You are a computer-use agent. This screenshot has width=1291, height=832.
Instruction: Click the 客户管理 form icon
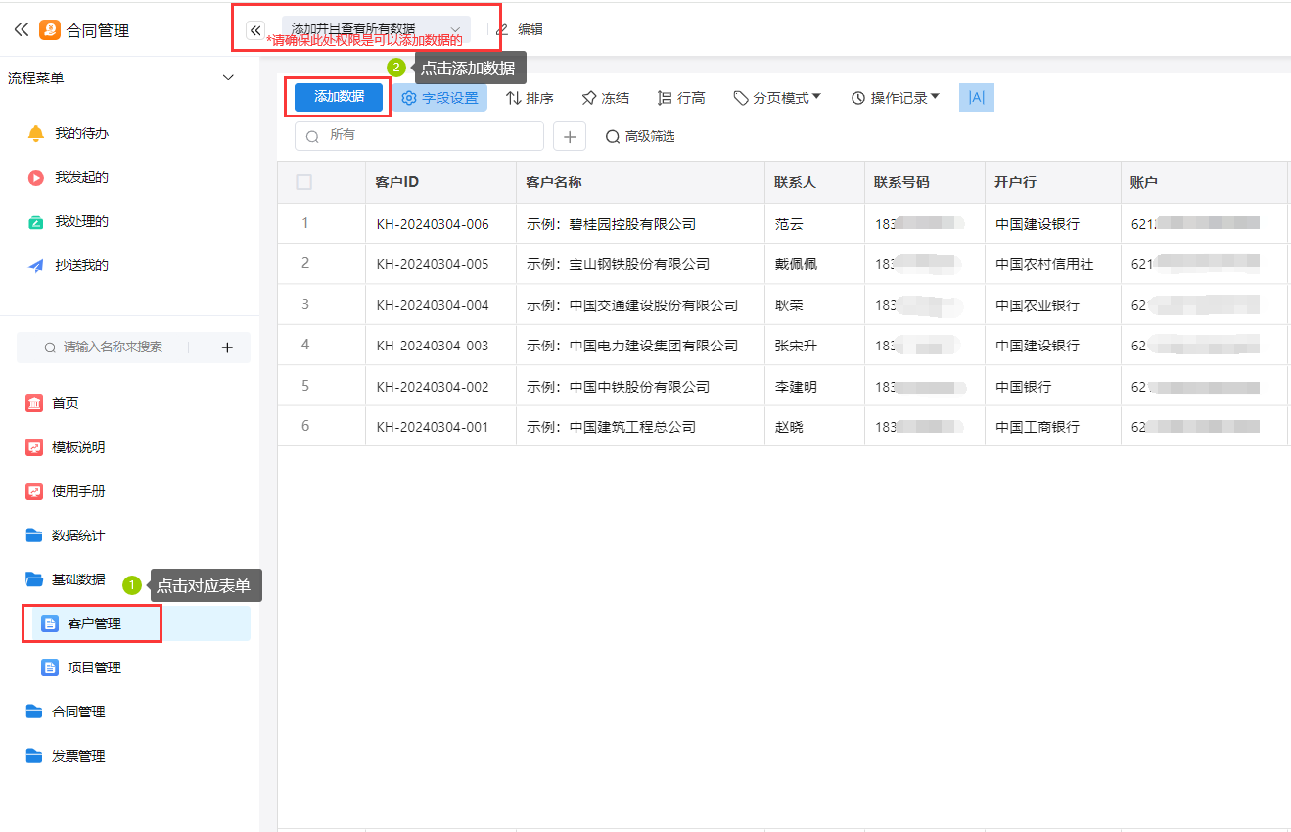(x=50, y=624)
